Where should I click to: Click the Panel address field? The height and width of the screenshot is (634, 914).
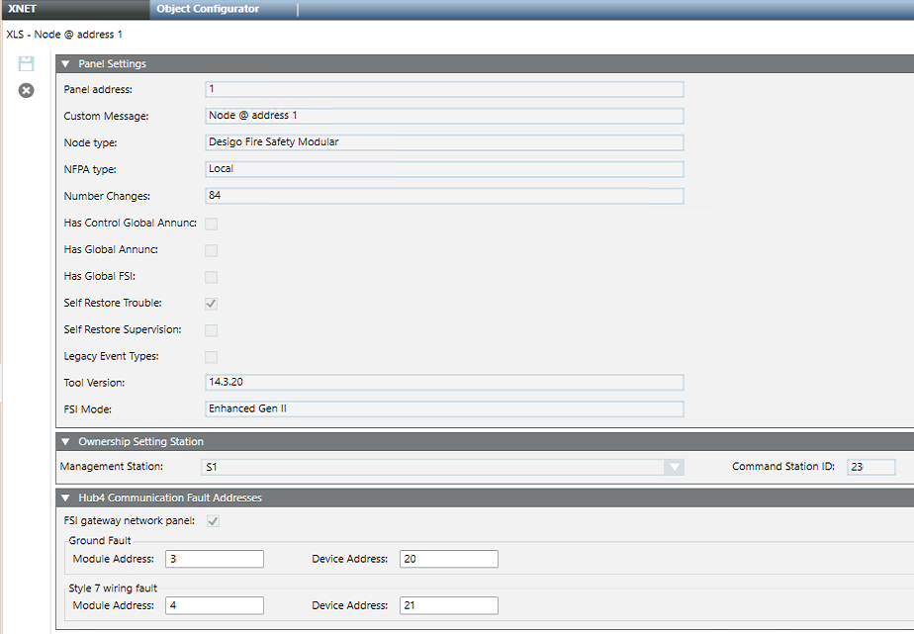click(443, 89)
